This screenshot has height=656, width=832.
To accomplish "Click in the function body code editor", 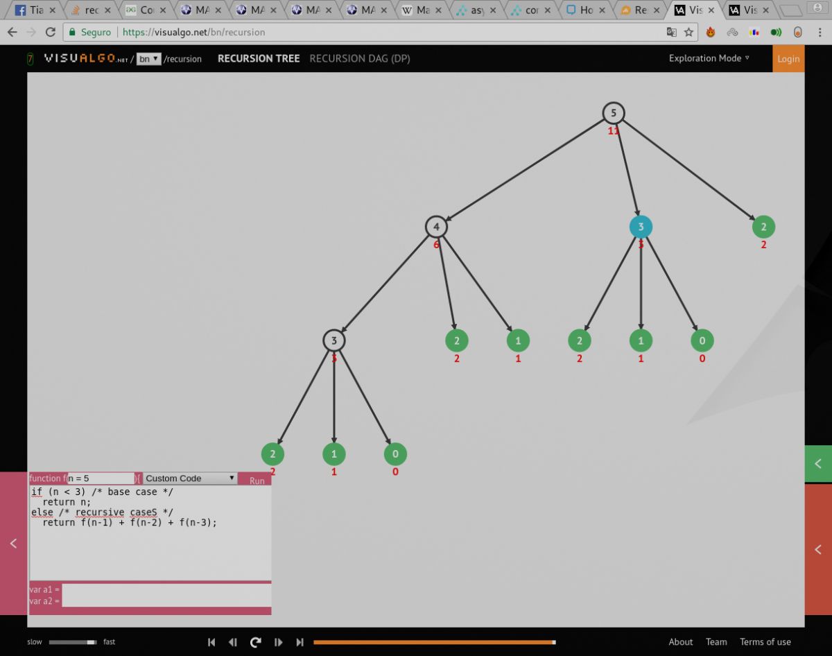I will (x=150, y=533).
